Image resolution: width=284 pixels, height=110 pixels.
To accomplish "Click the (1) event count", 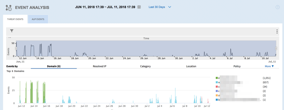I will click(x=264, y=100).
